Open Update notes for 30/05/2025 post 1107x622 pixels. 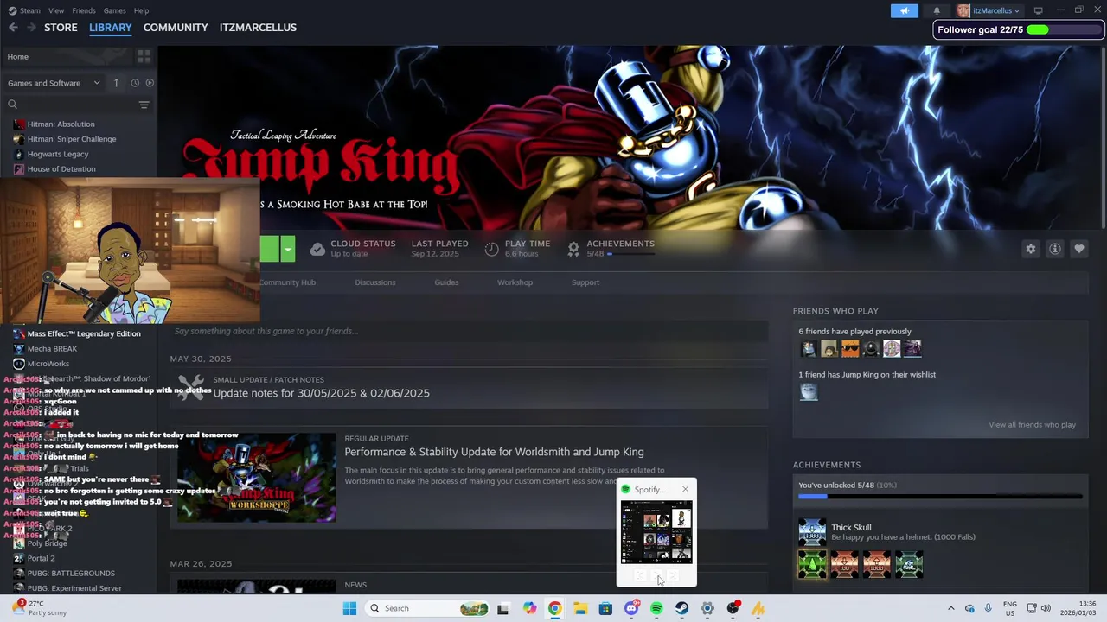point(322,393)
